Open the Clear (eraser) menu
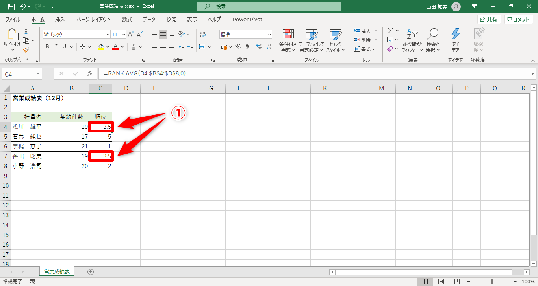Viewport: 538px width, 286px height. pyautogui.click(x=390, y=49)
